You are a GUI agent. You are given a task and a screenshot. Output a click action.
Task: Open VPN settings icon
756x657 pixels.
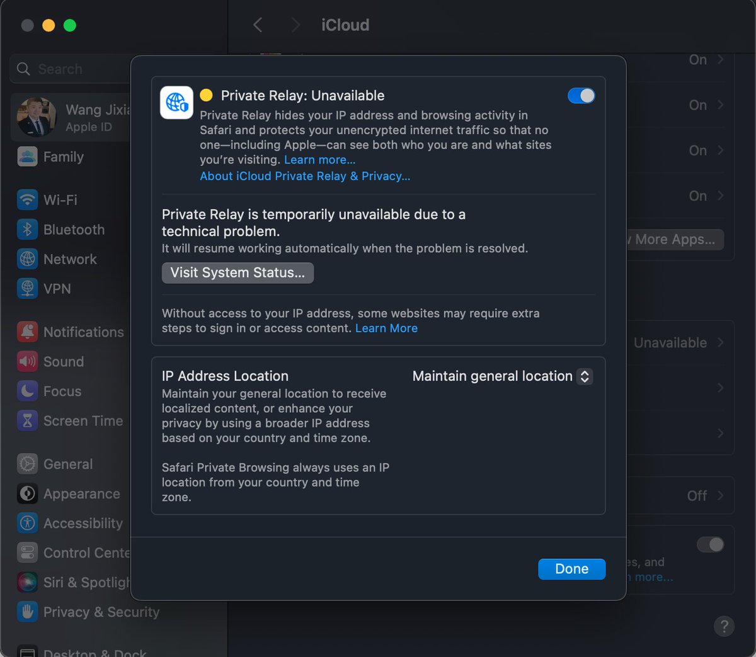(x=27, y=288)
